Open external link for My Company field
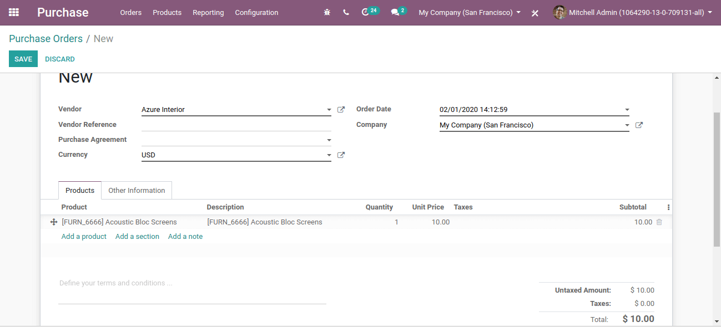Viewport: 721px width, 327px height. pos(639,125)
